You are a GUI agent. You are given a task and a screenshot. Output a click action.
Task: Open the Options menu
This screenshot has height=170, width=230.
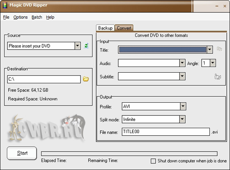click(21, 17)
